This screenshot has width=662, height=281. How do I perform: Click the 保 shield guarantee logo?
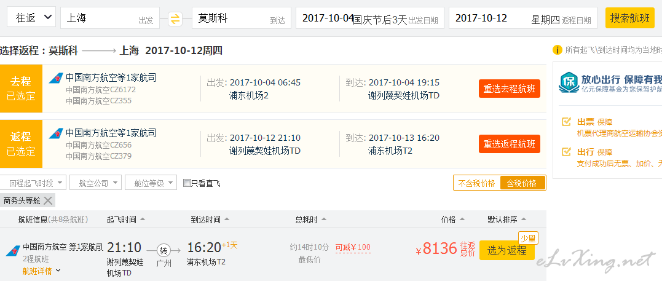pos(569,82)
